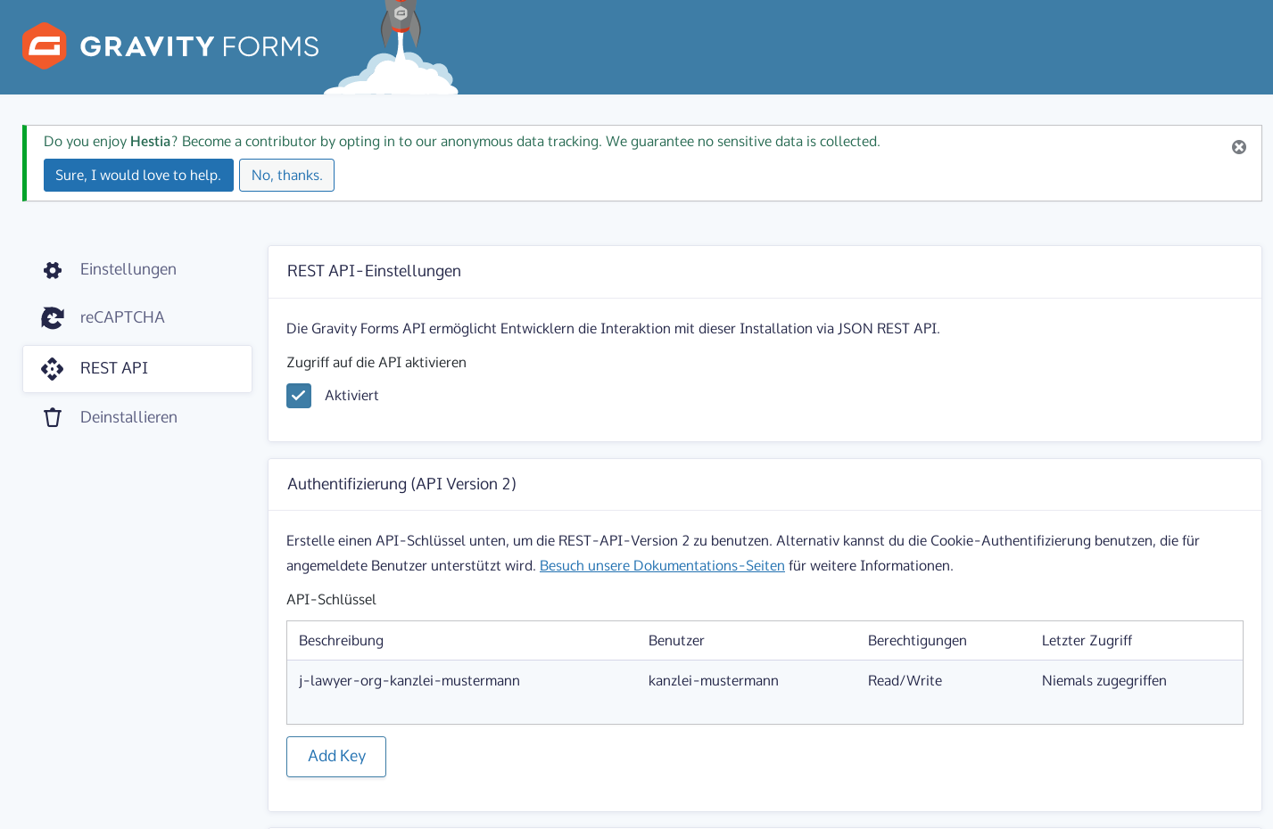The image size is (1273, 829).
Task: Dismiss the Hestia notice with X icon
Action: click(x=1238, y=147)
